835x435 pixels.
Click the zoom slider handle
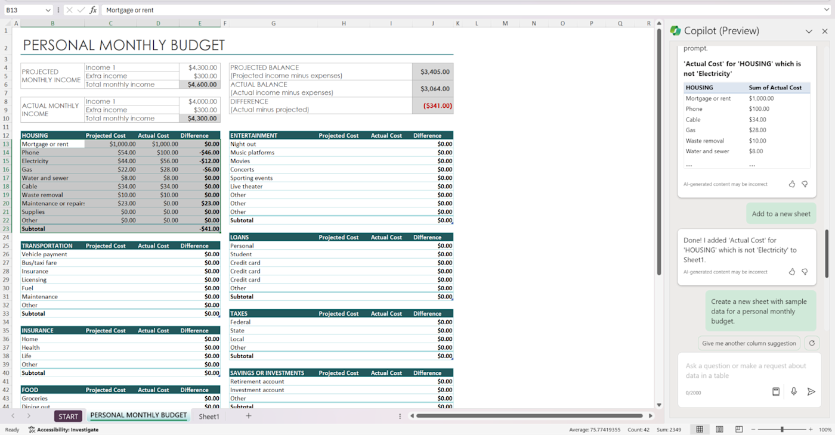pyautogui.click(x=782, y=429)
